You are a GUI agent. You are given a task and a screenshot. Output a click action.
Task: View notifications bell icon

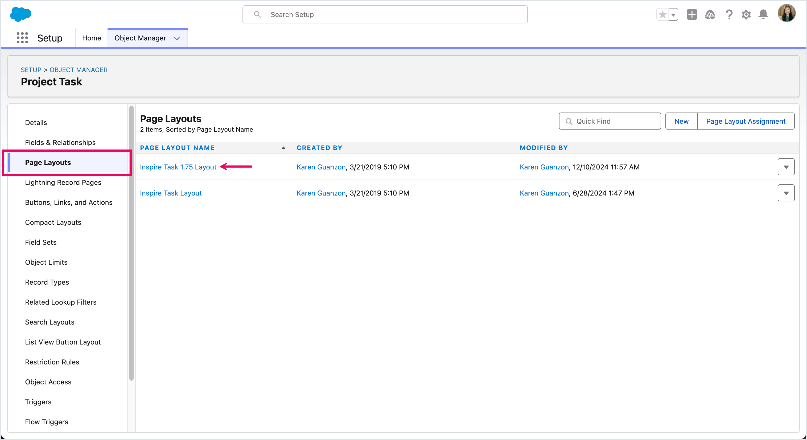(763, 14)
